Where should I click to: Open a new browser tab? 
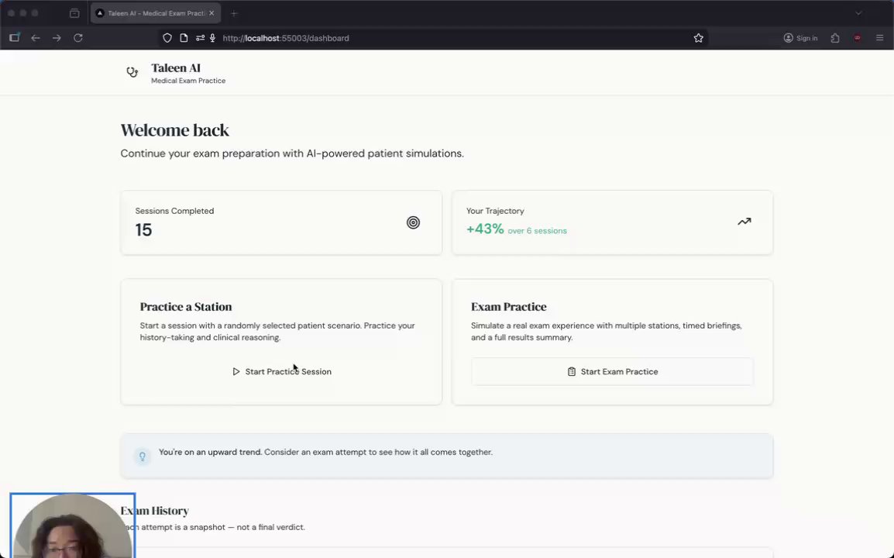[x=234, y=13]
